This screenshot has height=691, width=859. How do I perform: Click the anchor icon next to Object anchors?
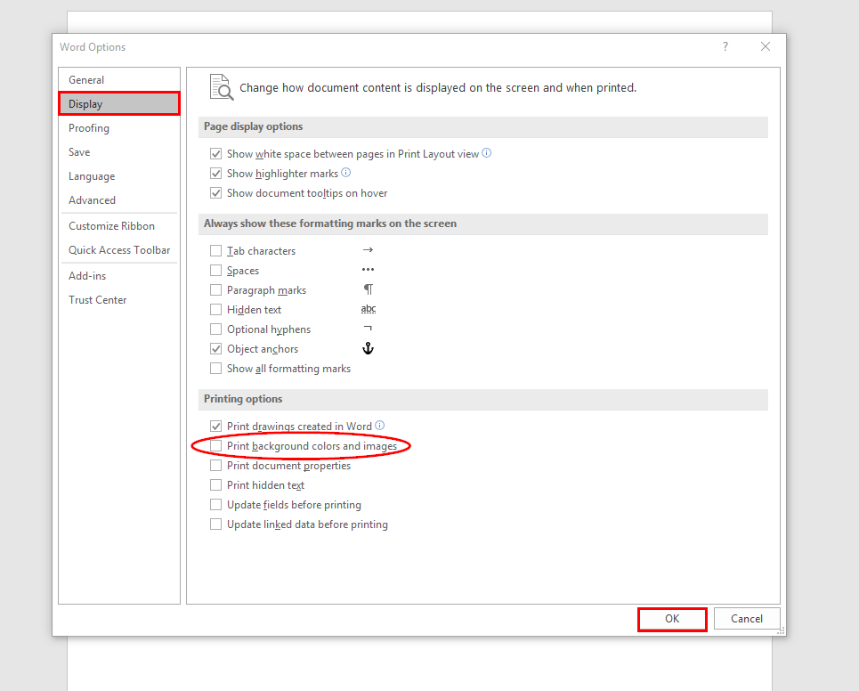click(368, 348)
